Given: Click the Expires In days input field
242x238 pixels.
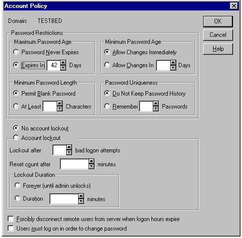Looking at the screenshot, I should 54,65.
